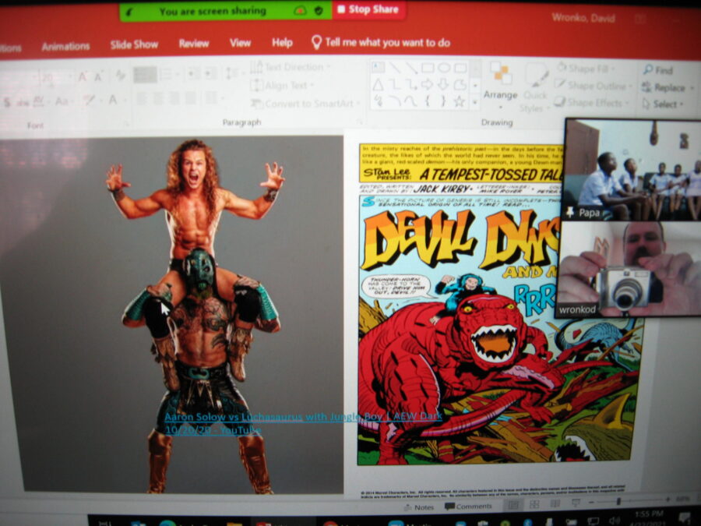701x526 pixels.
Task: Open the Select dropdown in Editing group
Action: click(664, 104)
